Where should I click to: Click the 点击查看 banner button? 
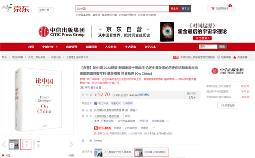(202, 38)
